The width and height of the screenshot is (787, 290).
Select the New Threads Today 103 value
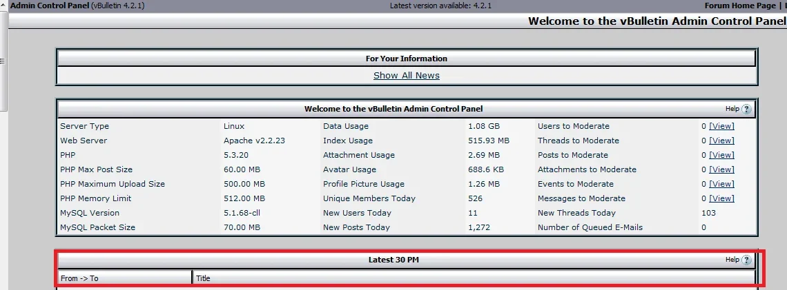709,213
